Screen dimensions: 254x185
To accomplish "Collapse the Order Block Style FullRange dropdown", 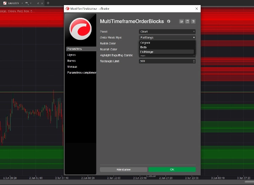I will tap(167, 37).
